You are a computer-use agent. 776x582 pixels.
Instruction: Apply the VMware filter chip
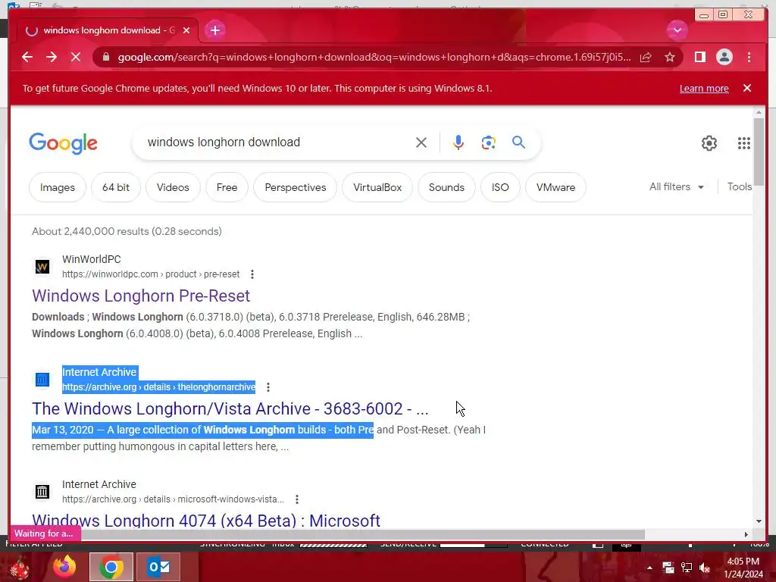[555, 188]
